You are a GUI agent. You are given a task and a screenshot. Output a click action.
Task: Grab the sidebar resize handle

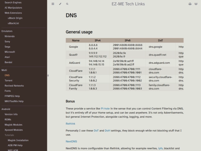(48, 75)
